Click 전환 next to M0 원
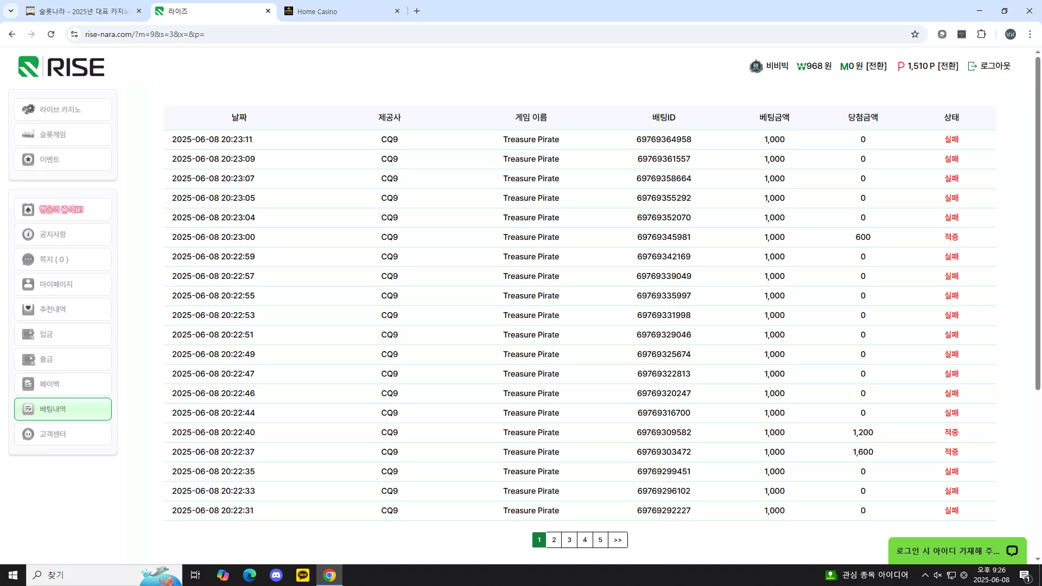This screenshot has width=1042, height=586. tap(876, 66)
